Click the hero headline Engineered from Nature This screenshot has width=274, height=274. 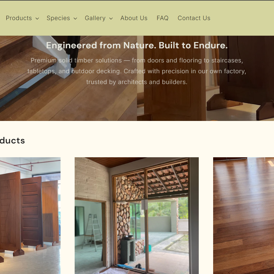[x=137, y=45]
